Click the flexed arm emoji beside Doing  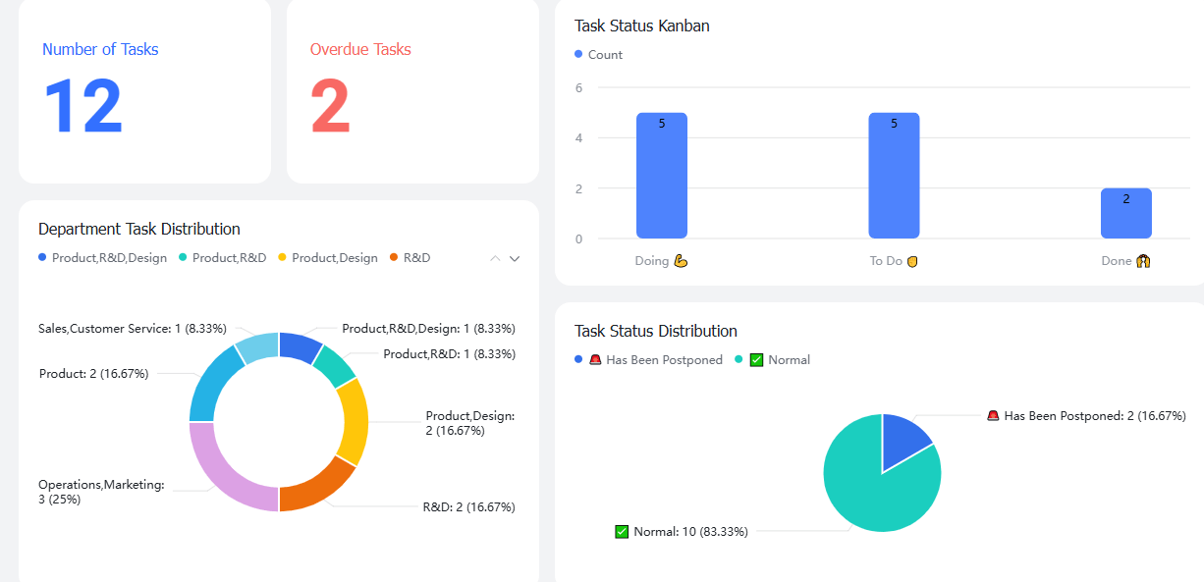click(681, 261)
